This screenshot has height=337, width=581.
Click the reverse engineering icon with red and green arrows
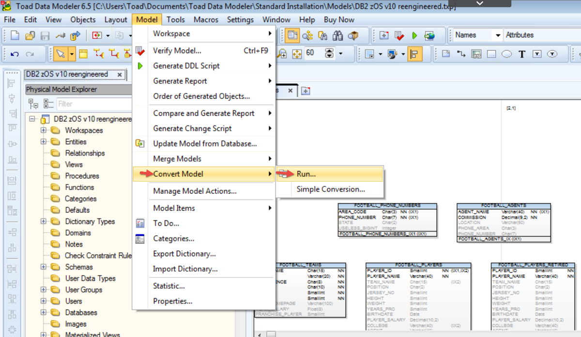[x=97, y=35]
